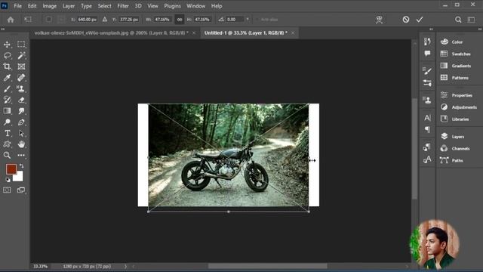Swap foreground and background colors

pyautogui.click(x=22, y=166)
